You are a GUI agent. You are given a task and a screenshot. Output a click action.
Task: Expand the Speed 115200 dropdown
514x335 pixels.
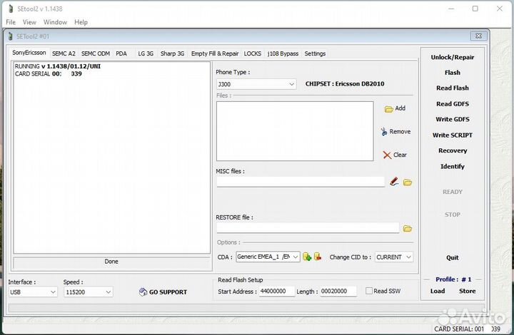(89, 292)
